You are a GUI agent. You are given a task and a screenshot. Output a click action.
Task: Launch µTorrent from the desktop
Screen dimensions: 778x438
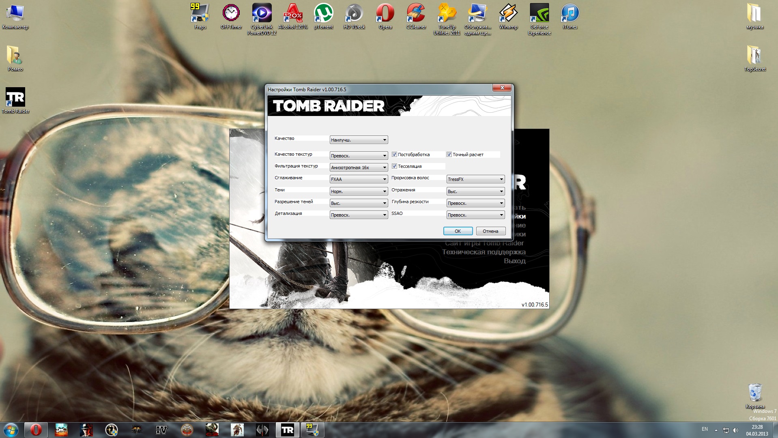coord(324,17)
